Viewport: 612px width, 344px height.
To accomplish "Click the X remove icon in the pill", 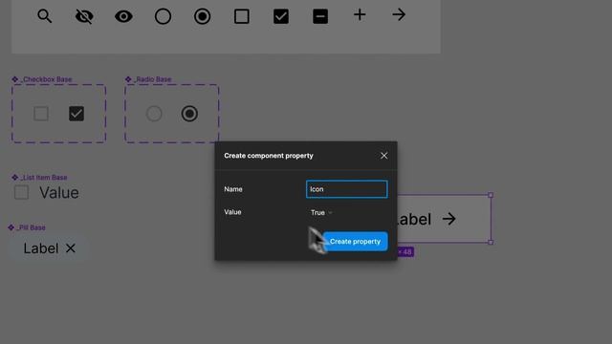I will tap(70, 248).
